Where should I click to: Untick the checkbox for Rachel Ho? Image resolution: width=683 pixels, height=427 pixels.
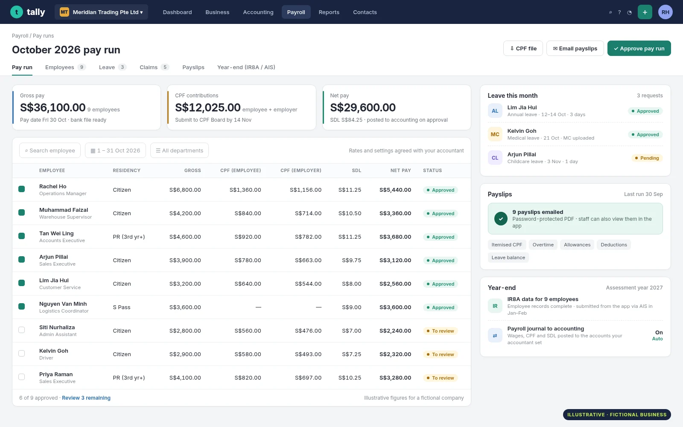[x=22, y=189]
